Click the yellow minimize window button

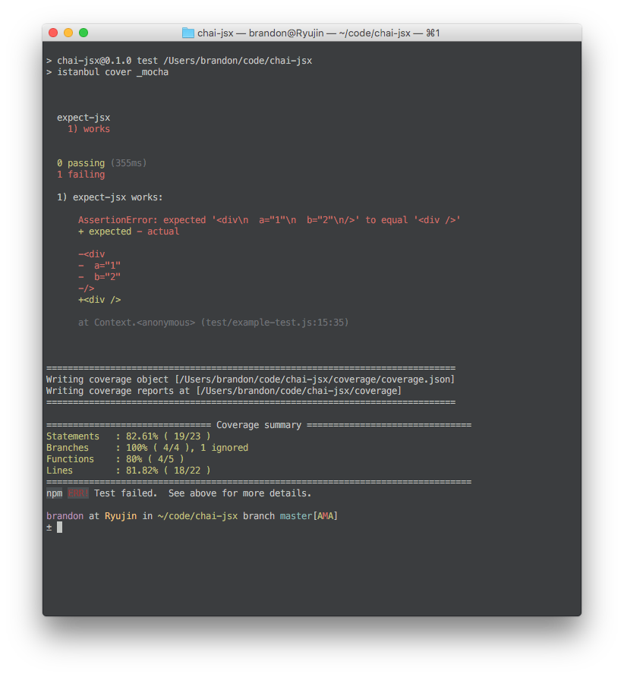68,33
